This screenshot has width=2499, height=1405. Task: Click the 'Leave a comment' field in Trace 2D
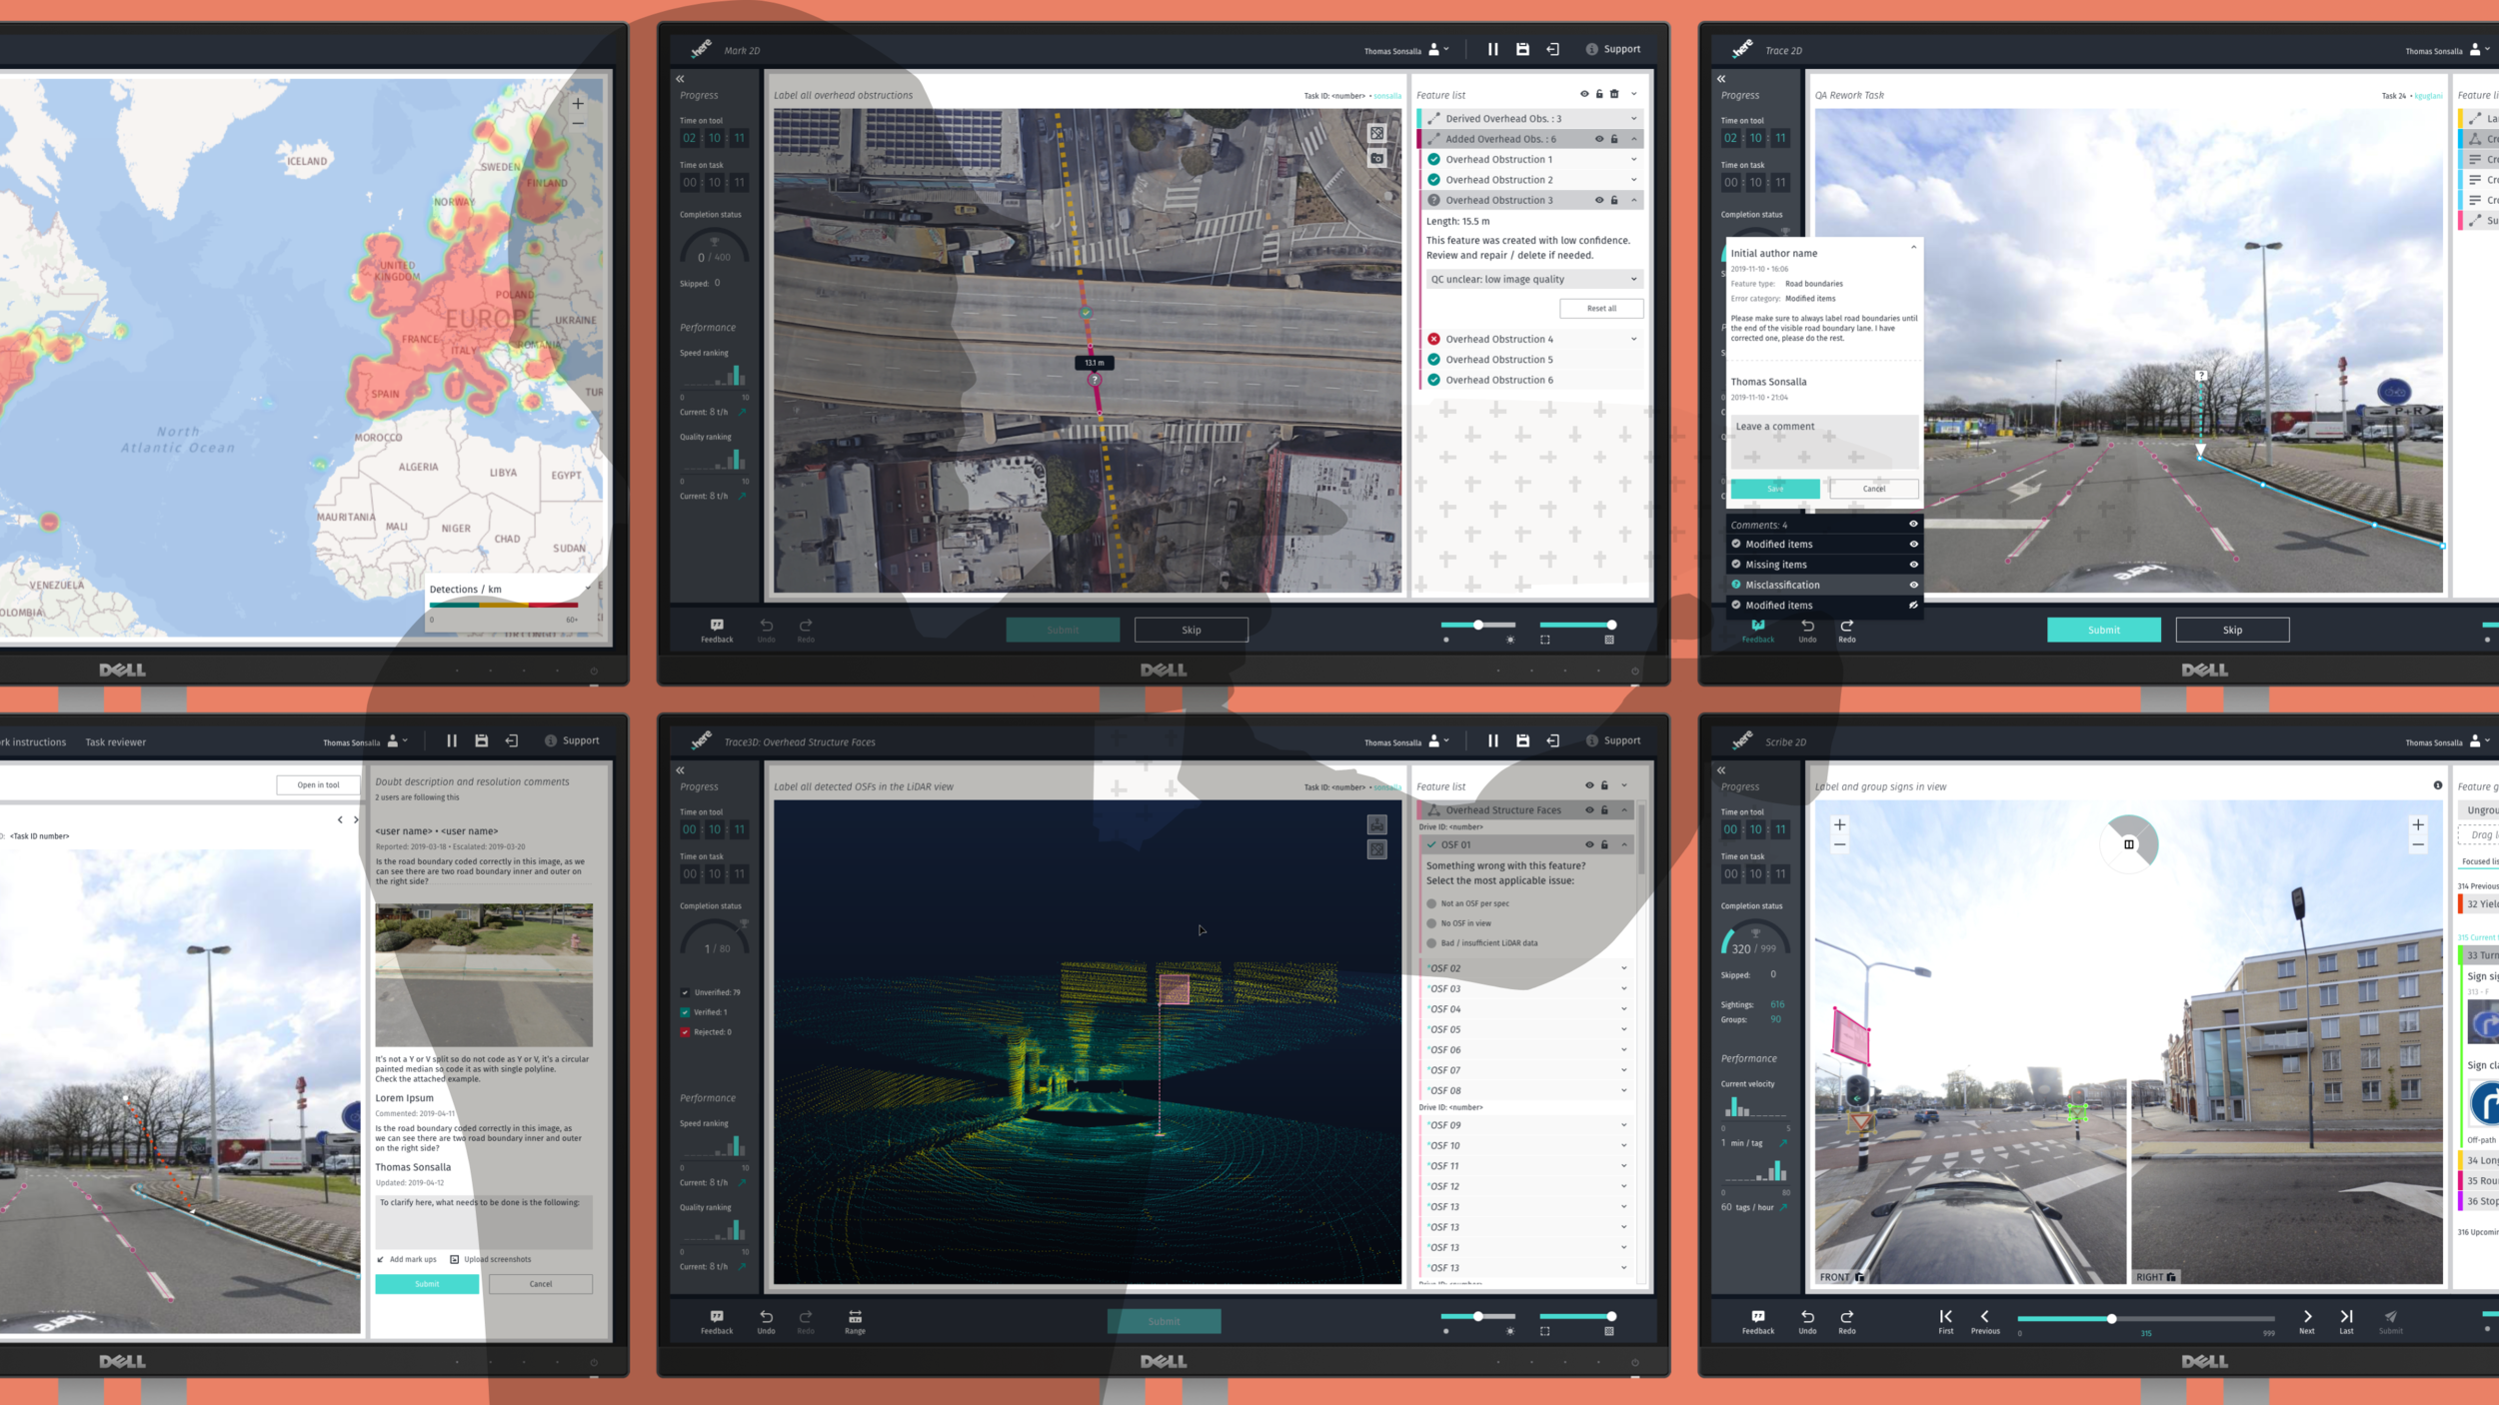point(1823,441)
